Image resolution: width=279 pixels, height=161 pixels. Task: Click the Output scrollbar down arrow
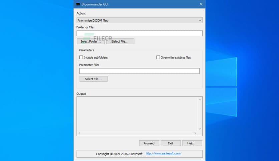coord(200,129)
